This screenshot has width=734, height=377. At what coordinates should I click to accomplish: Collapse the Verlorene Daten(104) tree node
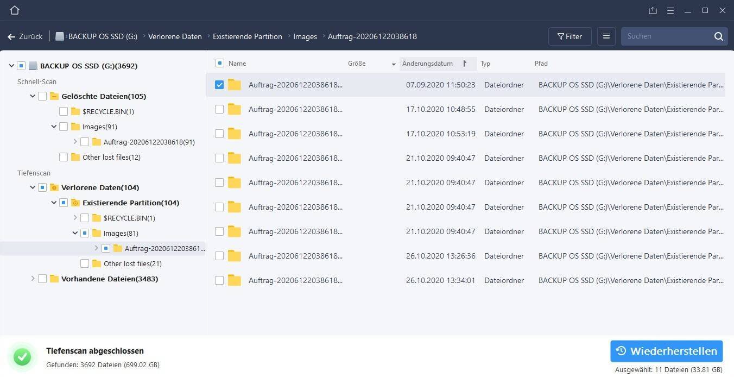(33, 187)
